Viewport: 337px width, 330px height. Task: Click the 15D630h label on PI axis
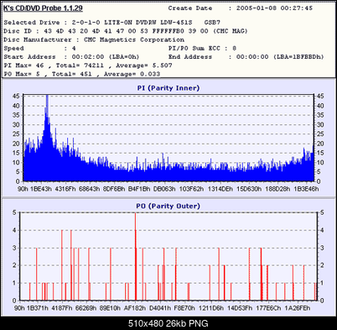pos(249,189)
